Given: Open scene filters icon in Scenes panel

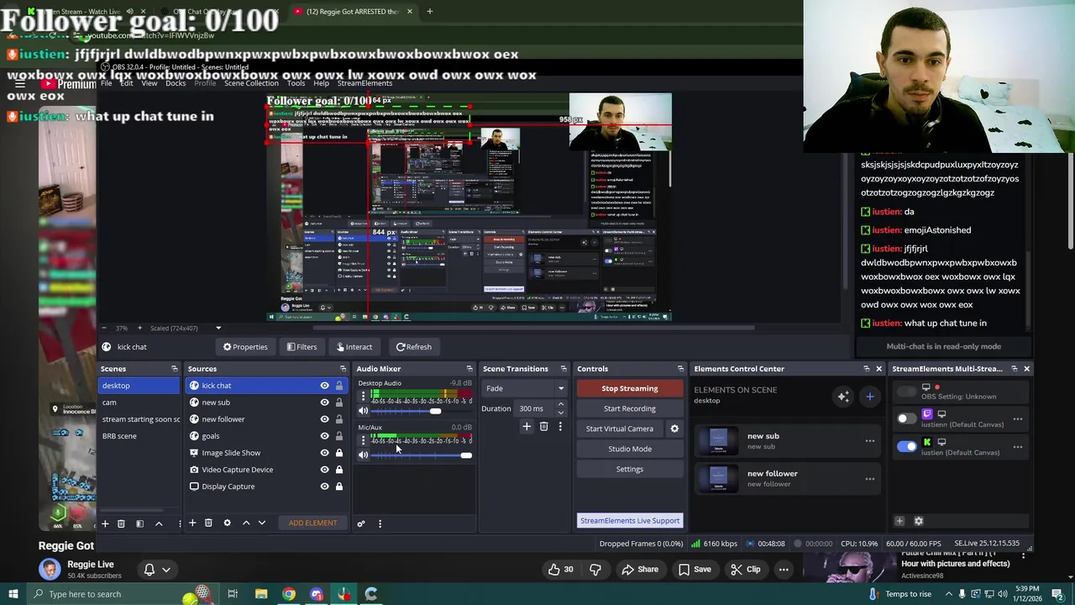Looking at the screenshot, I should coord(139,523).
